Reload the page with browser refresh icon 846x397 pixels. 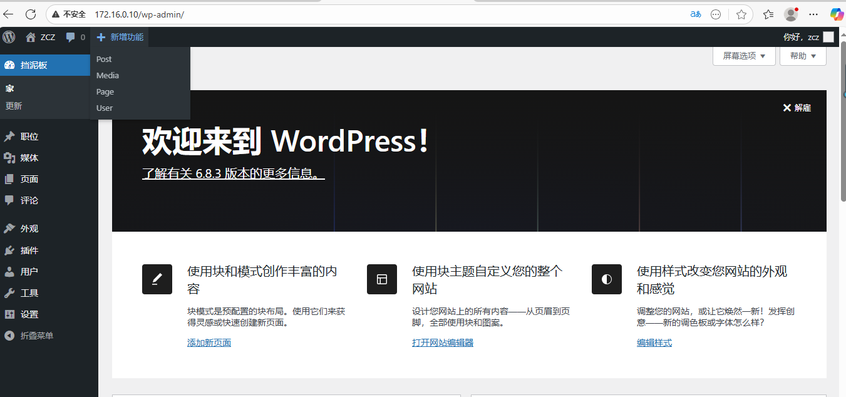(x=30, y=14)
